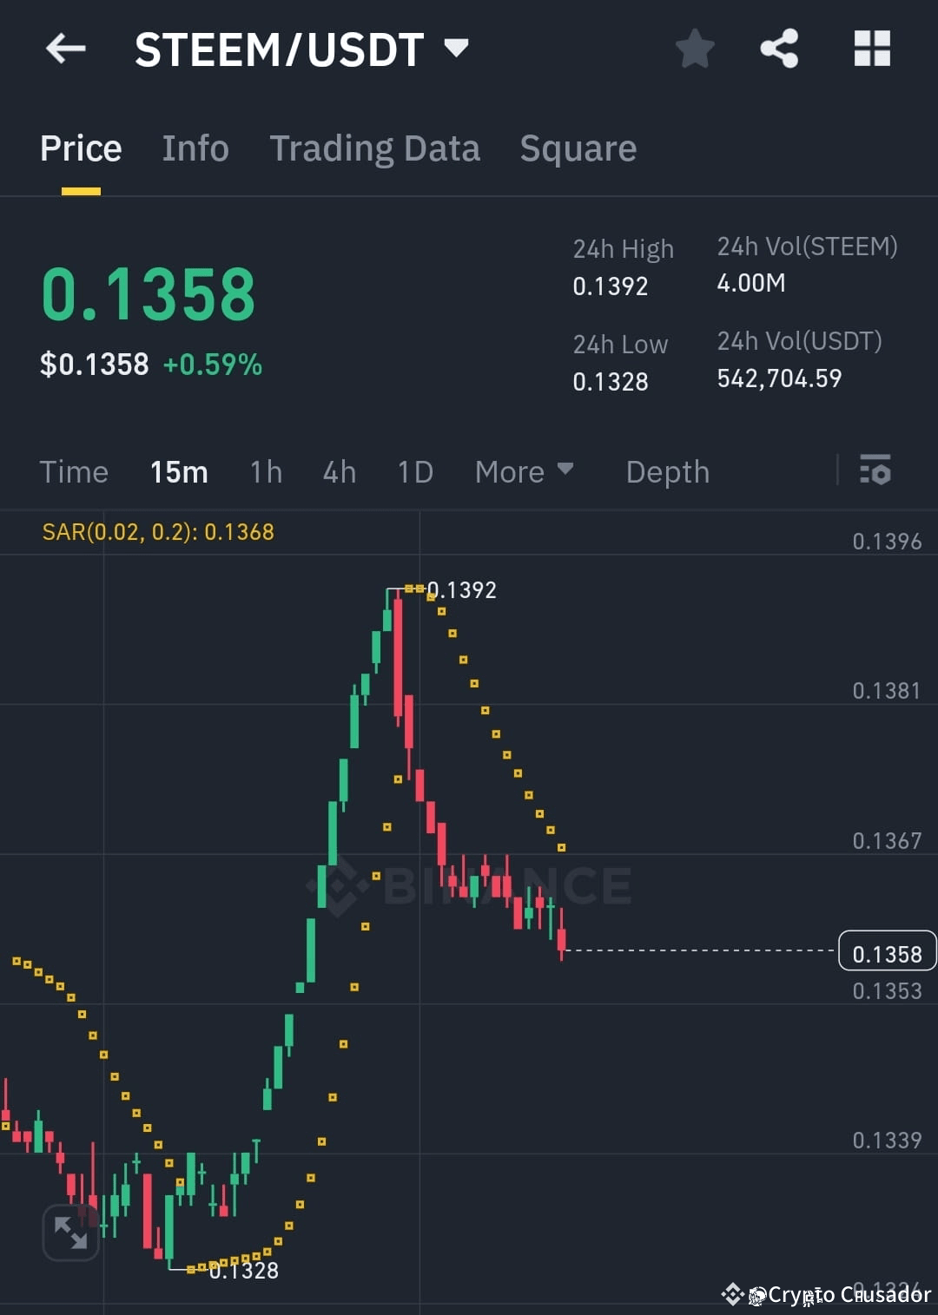Select the 4h timeframe option
This screenshot has width=938, height=1315.
pyautogui.click(x=339, y=471)
